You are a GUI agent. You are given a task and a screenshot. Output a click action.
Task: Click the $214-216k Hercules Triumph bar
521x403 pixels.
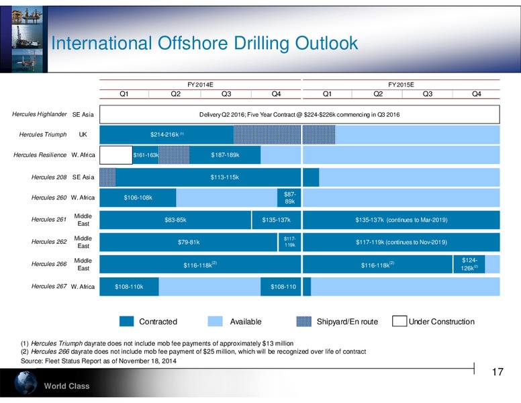coord(167,134)
